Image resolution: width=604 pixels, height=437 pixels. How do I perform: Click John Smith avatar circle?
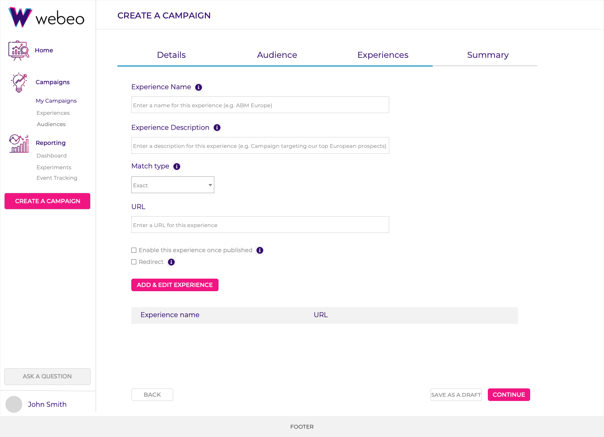14,404
